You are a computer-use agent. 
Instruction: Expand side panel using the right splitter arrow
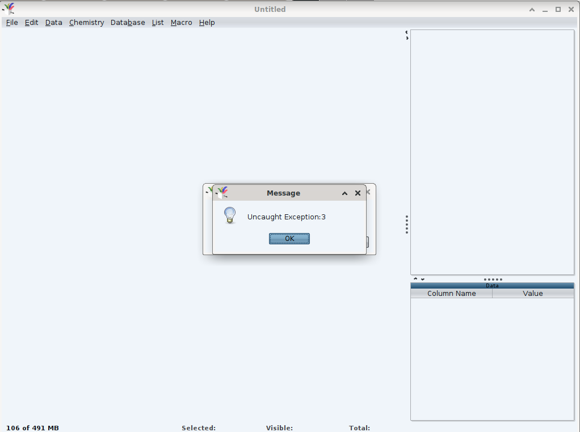click(407, 38)
